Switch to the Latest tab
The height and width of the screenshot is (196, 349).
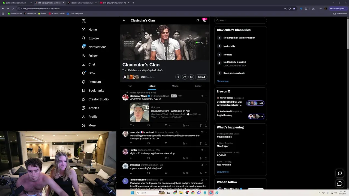coord(152,86)
